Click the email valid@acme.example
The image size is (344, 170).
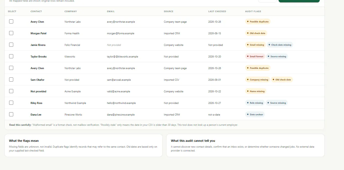click(118, 91)
